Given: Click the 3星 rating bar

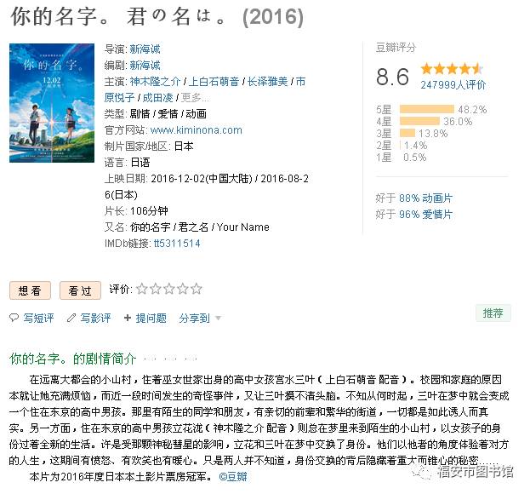Looking at the screenshot, I should point(407,133).
